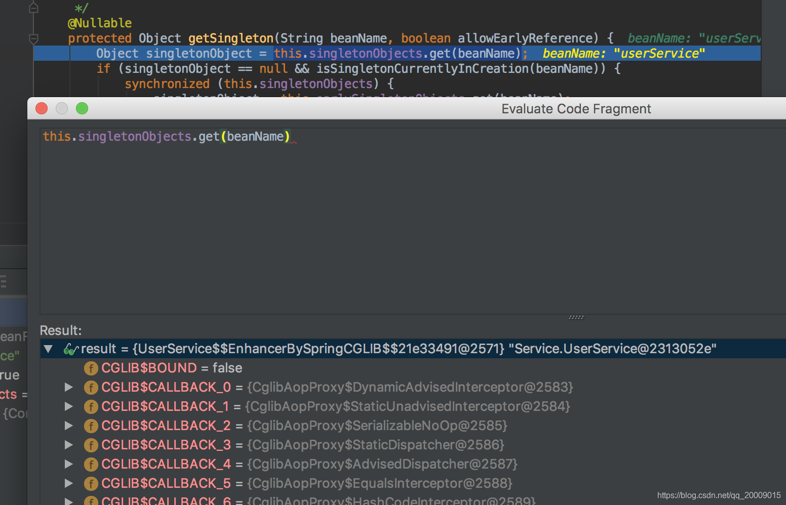Select the DynamicAdvisedInterceptor@2583 value

[410, 387]
